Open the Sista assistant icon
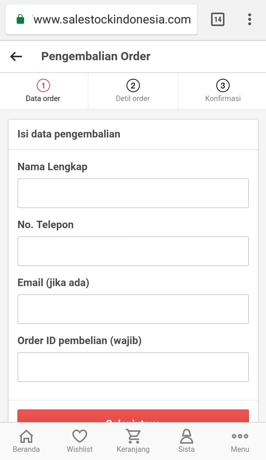 pos(186,441)
